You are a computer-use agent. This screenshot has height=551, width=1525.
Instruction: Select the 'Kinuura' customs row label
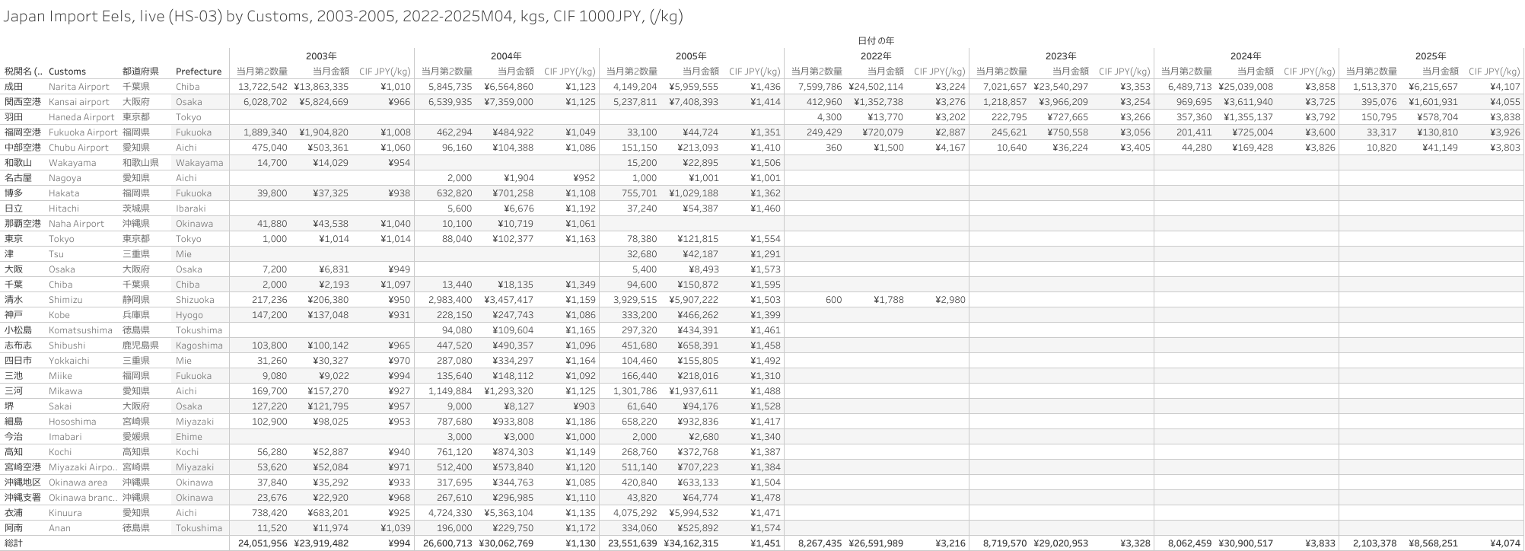click(65, 513)
